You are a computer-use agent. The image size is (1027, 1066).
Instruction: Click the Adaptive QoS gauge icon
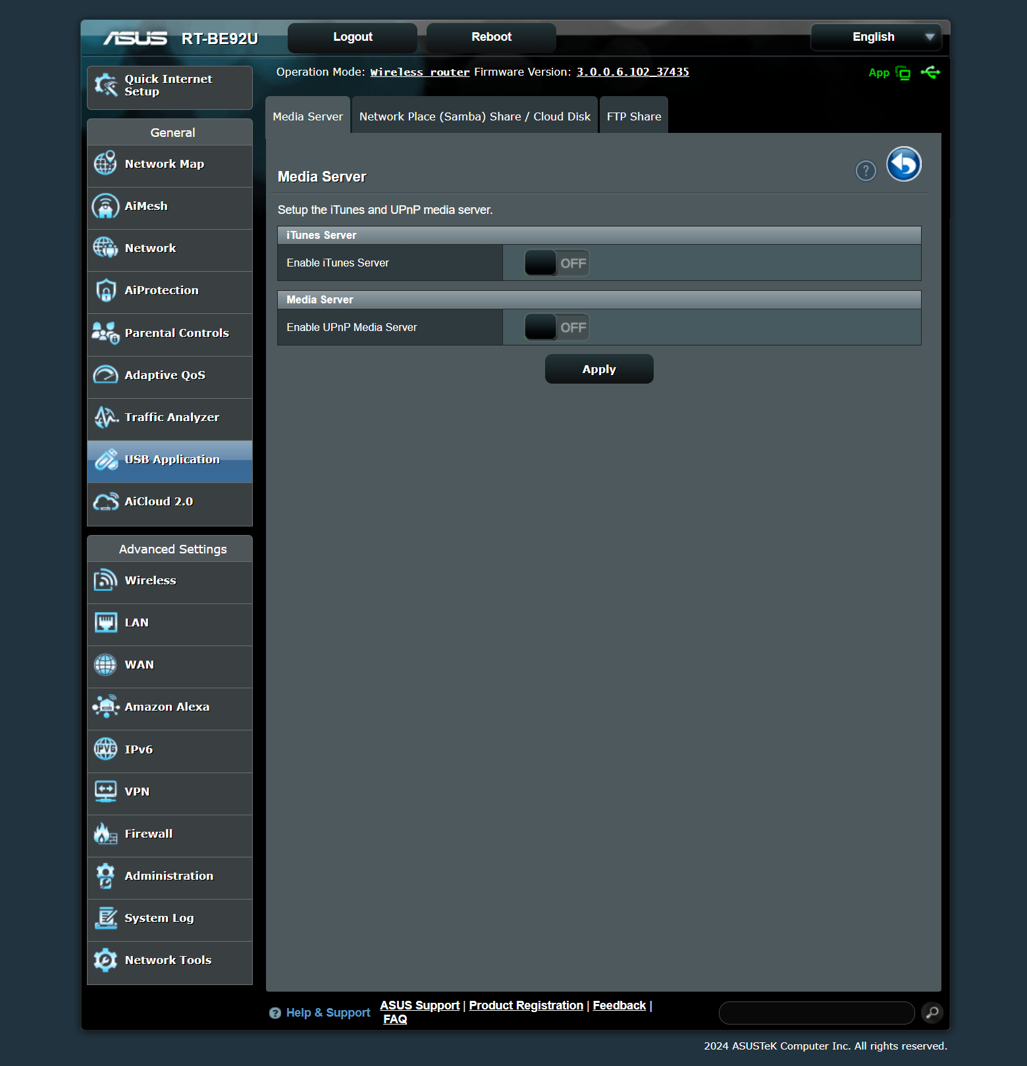[x=105, y=375]
